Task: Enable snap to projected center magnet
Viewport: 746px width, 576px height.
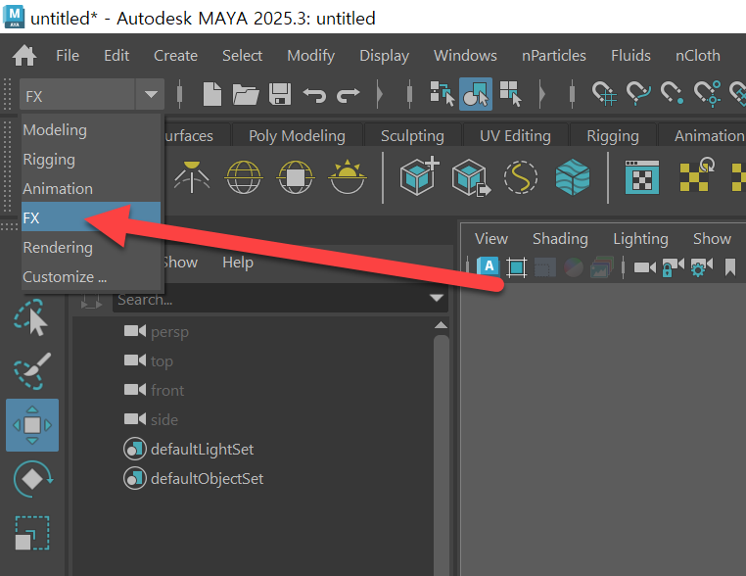Action: click(x=707, y=93)
